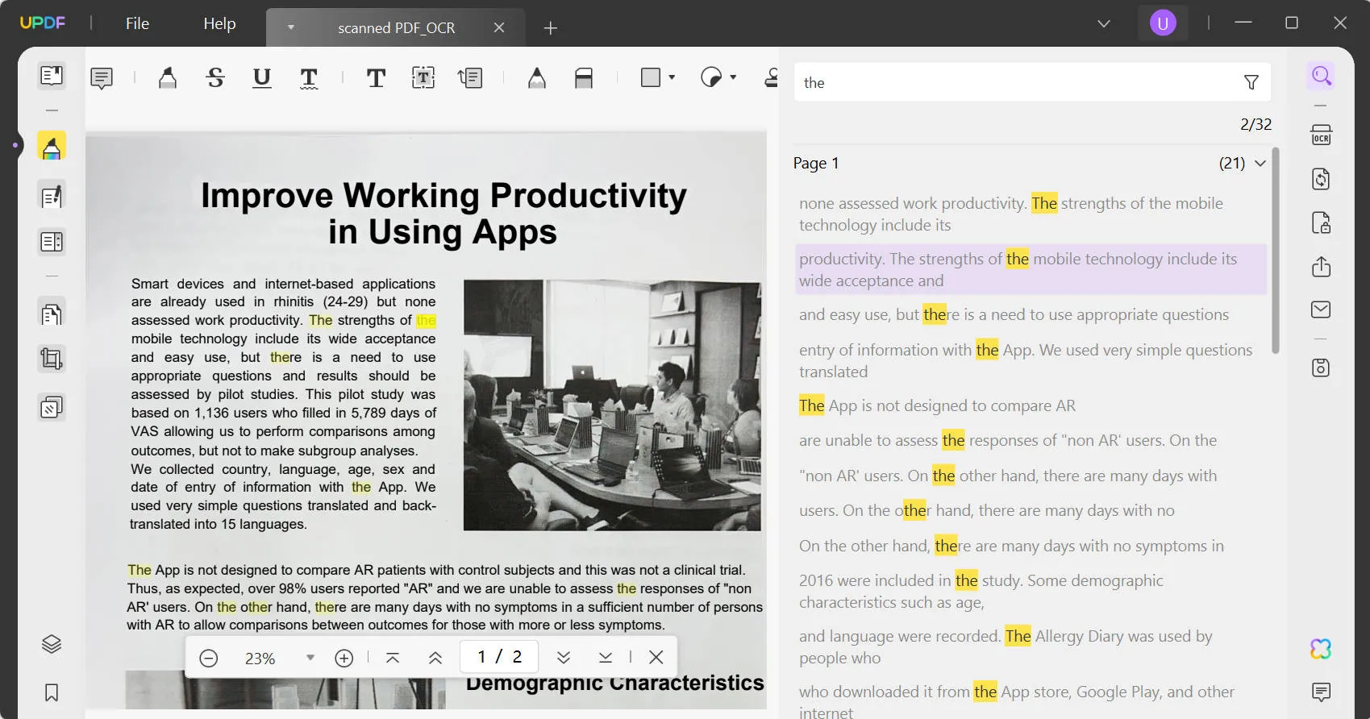Open the layers panel icon
The height and width of the screenshot is (719, 1370).
pyautogui.click(x=52, y=644)
